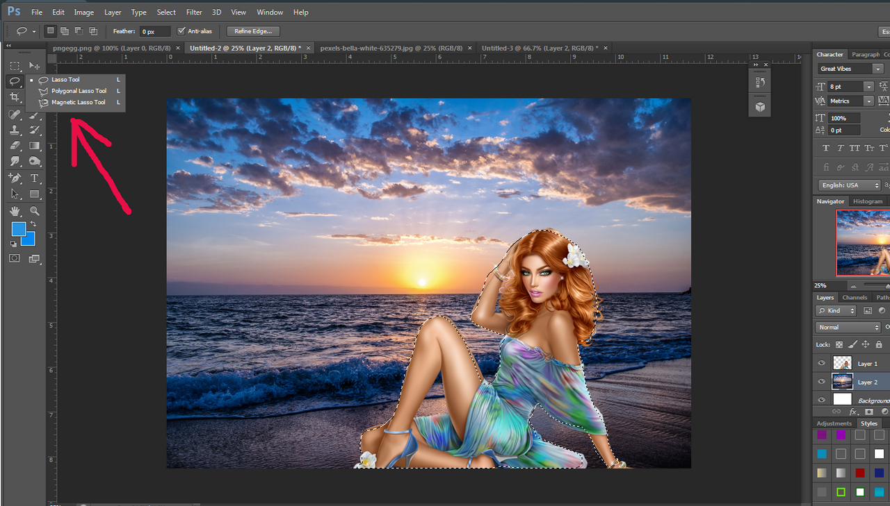
Task: Click the Refine Edge button
Action: pos(253,31)
